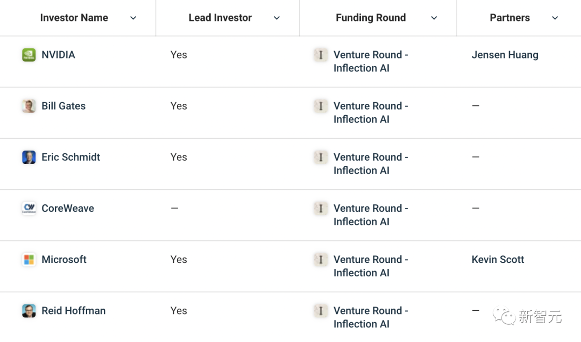Open the CoreWeave investor link
This screenshot has height=342, width=581.
pos(68,208)
